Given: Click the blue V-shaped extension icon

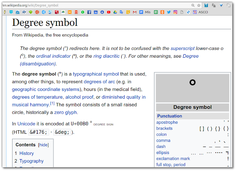Looking at the screenshot, I should tap(221, 6).
